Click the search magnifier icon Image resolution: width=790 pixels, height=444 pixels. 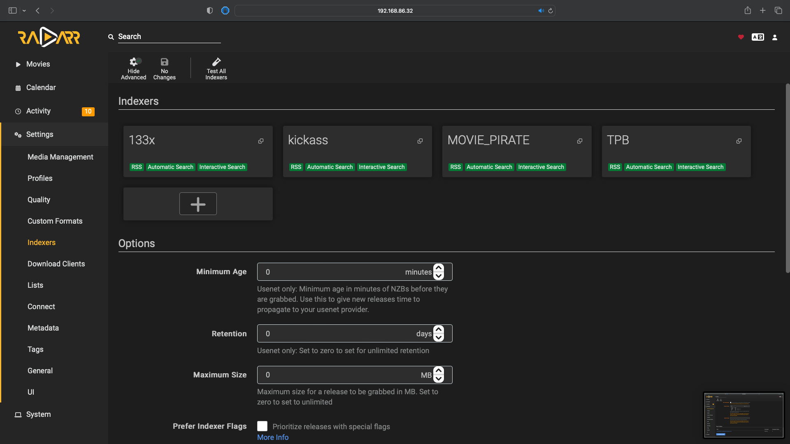click(x=111, y=37)
